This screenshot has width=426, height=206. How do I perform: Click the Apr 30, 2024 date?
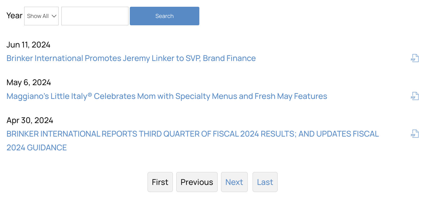(30, 120)
